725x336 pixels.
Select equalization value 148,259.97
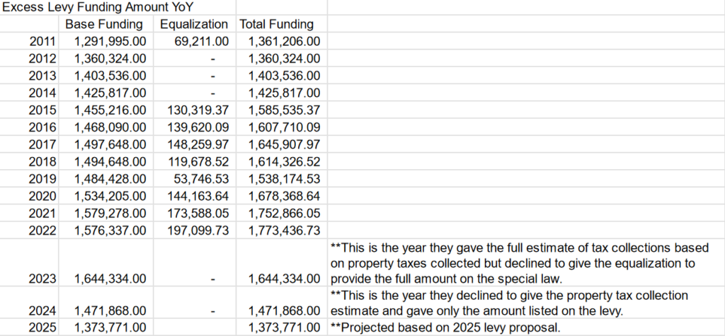(198, 145)
